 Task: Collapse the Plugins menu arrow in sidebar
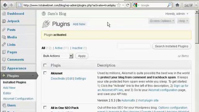tap(33, 76)
